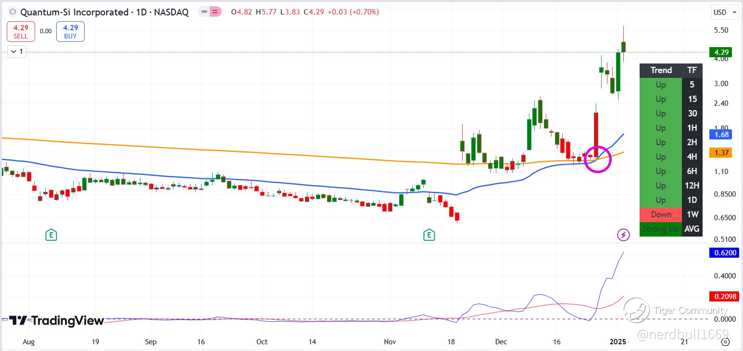Click the pink approximate-sign icon beside NASDAQ
Screen dimensions: 743x351
216,12
